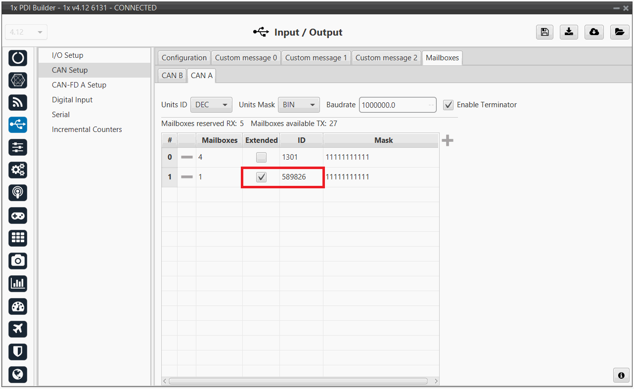Click the horizontal scrollbar under the table
This screenshot has height=389, width=634.
point(298,381)
